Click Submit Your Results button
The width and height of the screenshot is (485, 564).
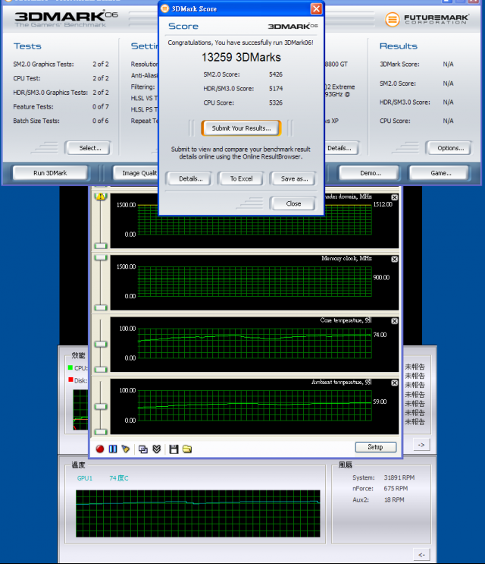tap(241, 128)
